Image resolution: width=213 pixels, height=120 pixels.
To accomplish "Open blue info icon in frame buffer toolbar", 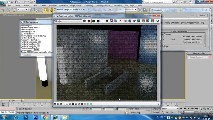I will coord(139,21).
